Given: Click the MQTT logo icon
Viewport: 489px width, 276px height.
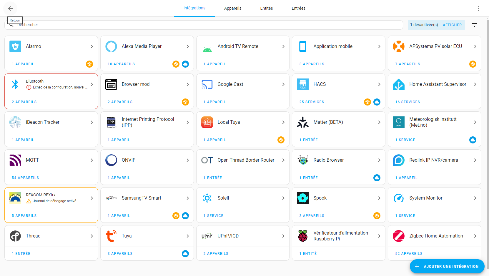Looking at the screenshot, I should click(15, 160).
